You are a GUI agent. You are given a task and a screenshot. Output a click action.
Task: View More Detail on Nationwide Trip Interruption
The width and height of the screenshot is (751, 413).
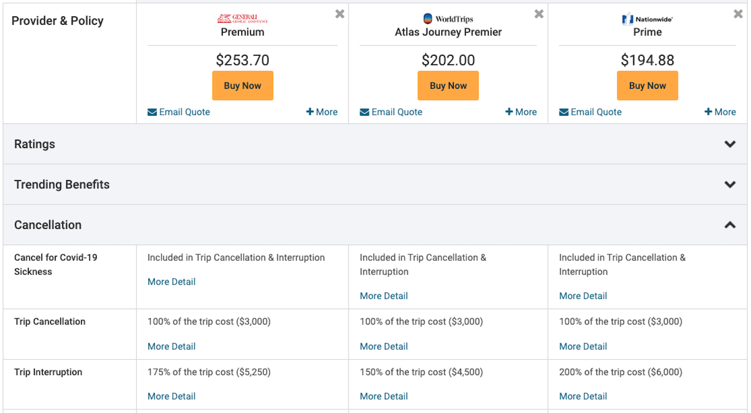tap(583, 396)
